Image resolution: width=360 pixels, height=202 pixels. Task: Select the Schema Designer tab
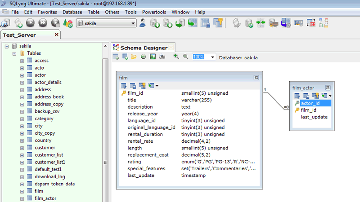click(x=144, y=48)
